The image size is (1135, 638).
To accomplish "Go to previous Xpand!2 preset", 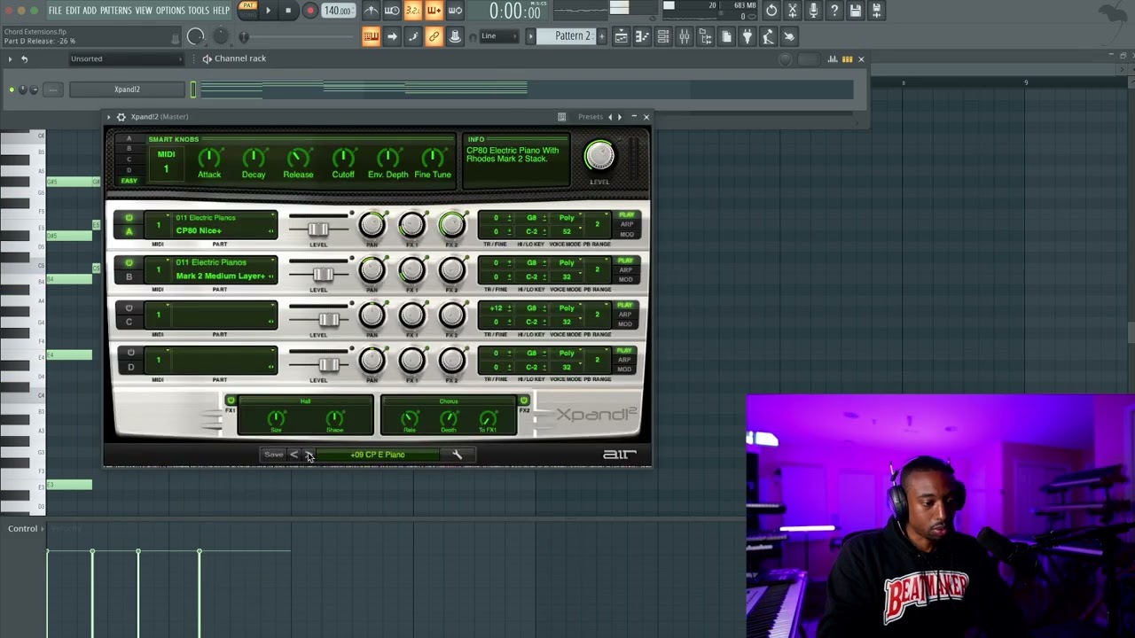I will tap(294, 455).
